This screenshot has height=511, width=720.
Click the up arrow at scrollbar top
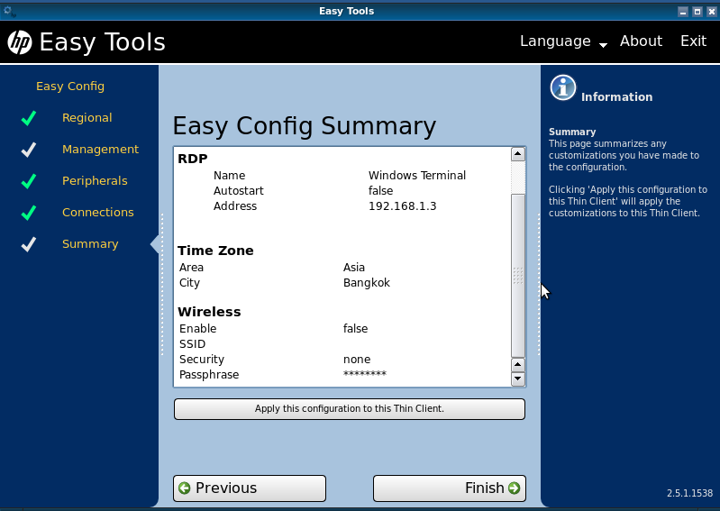click(518, 154)
